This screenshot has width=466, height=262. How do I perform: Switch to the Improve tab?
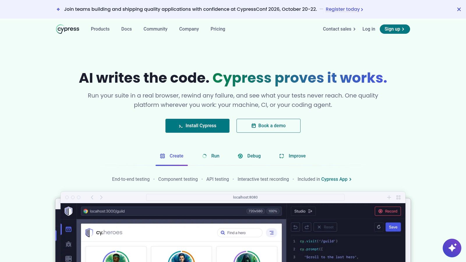[292, 156]
